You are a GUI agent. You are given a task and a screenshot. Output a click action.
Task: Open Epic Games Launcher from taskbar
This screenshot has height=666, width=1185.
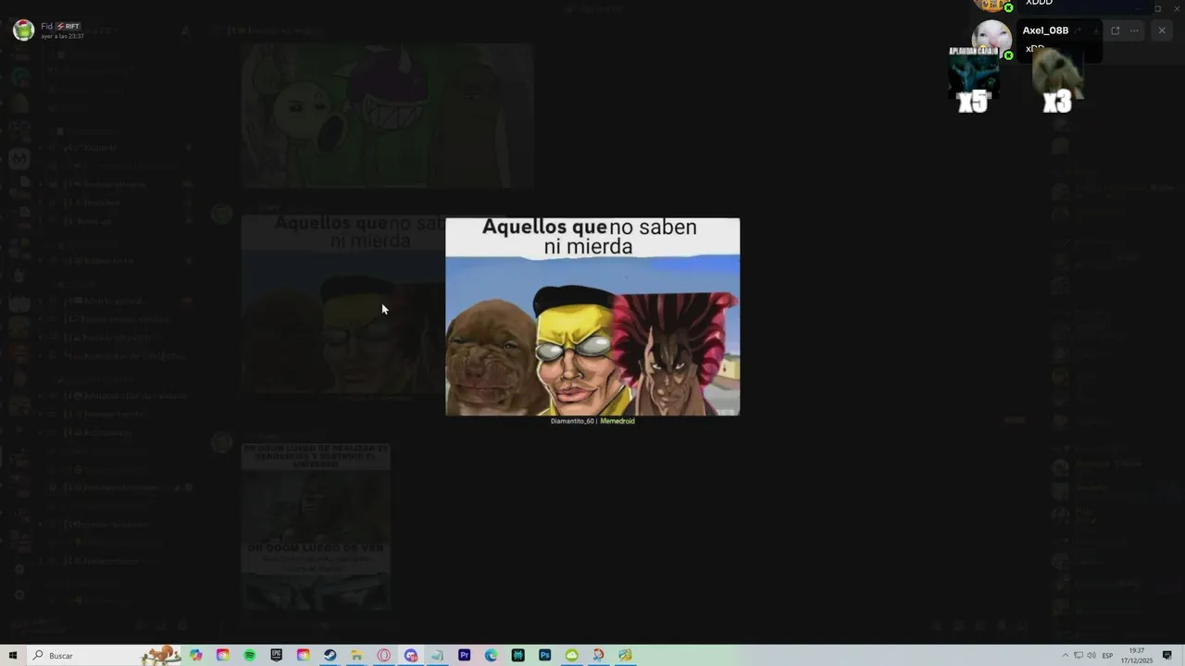[277, 655]
